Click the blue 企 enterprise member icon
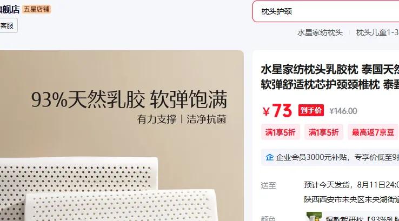 pyautogui.click(x=269, y=157)
